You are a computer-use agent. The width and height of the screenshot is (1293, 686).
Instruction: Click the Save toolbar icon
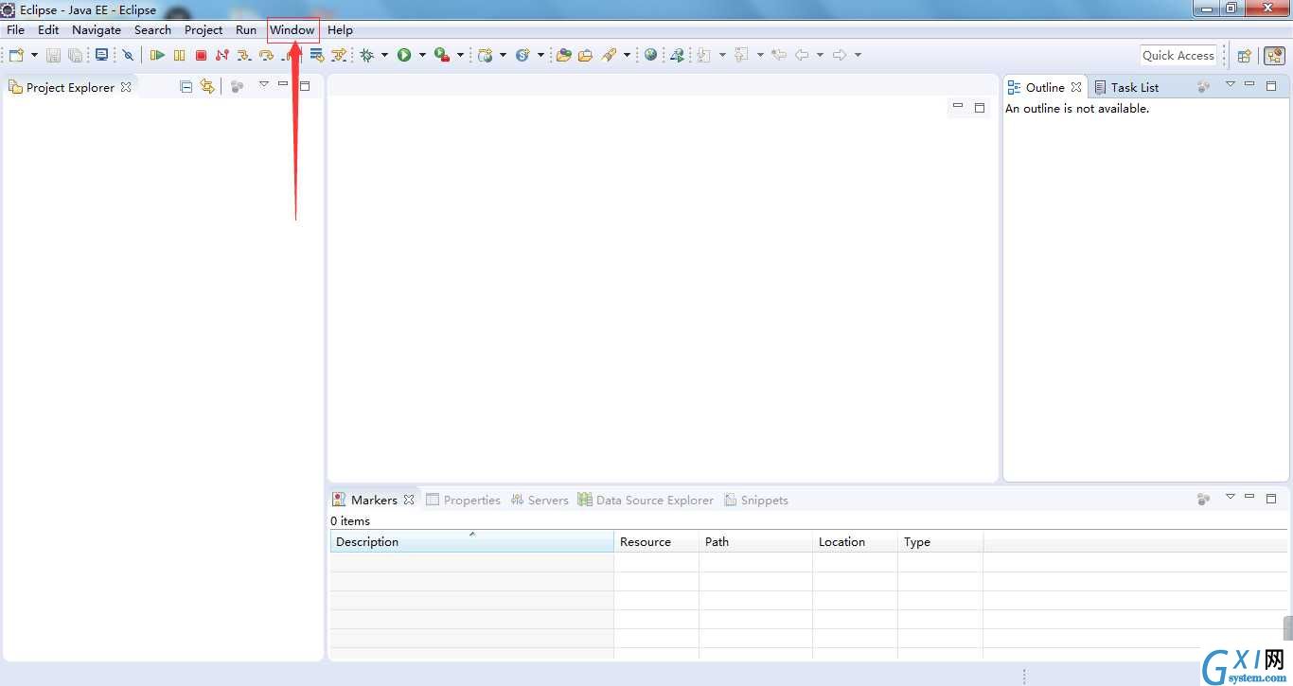[54, 55]
